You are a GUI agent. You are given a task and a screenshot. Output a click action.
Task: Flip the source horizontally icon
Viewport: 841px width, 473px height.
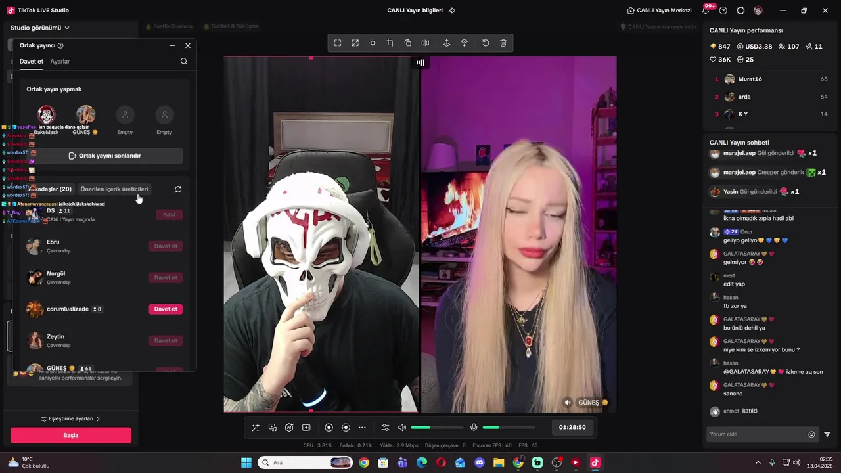[425, 43]
